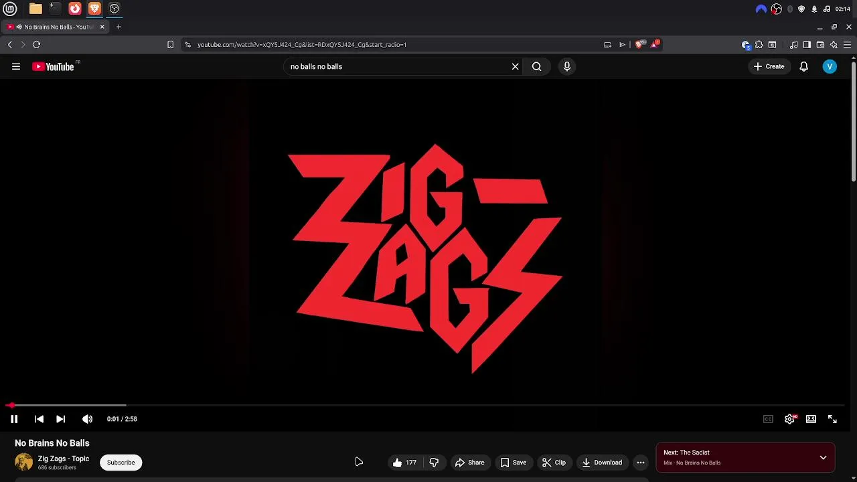Image resolution: width=857 pixels, height=482 pixels.
Task: Skip to next video in playlist
Action: tap(60, 419)
